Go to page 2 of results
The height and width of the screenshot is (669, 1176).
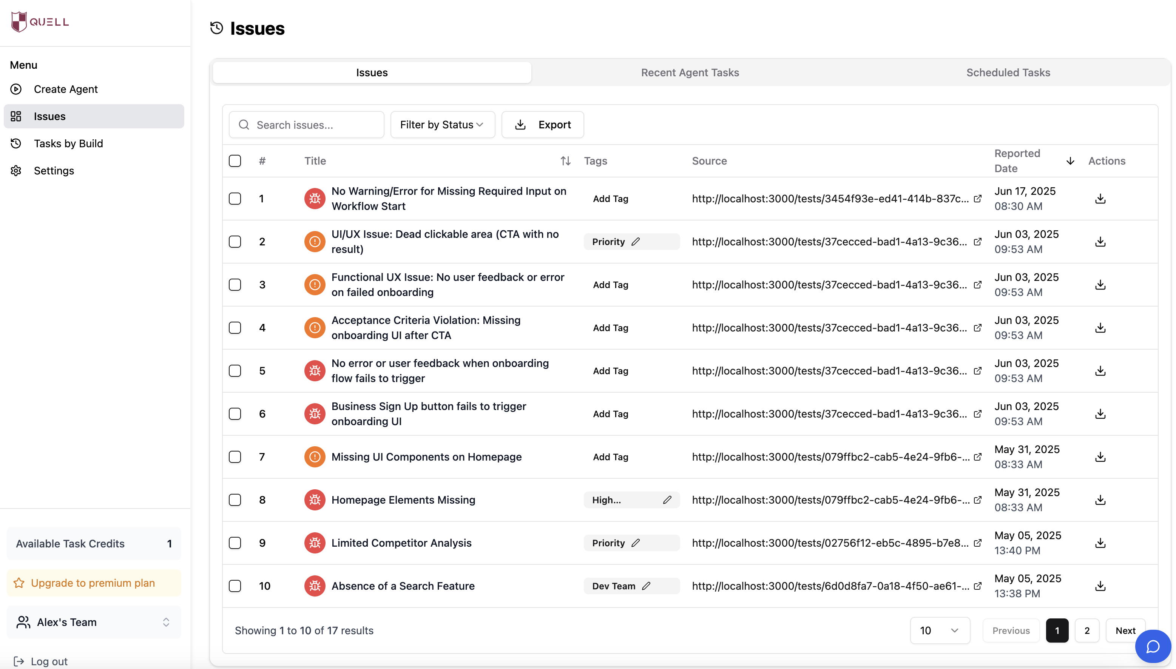pos(1087,630)
